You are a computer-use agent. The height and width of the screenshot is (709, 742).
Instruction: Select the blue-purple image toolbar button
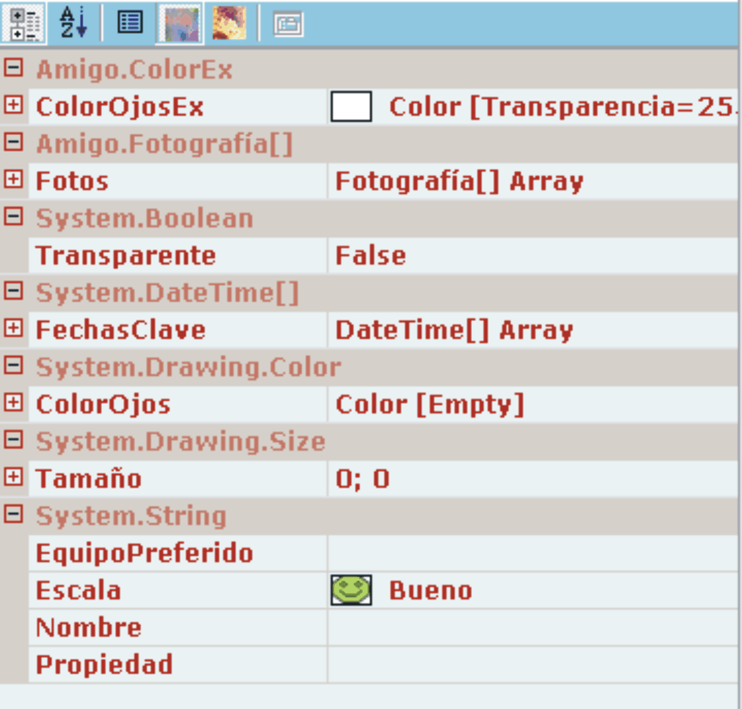(180, 23)
